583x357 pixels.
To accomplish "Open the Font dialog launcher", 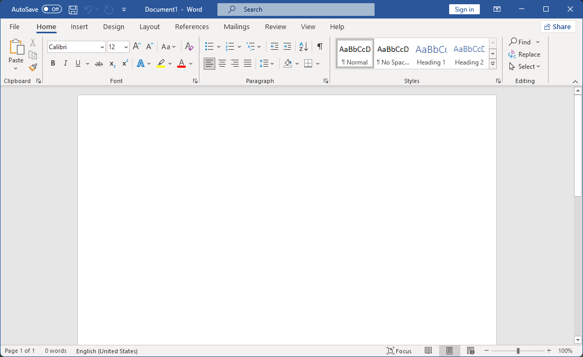I will coord(195,81).
